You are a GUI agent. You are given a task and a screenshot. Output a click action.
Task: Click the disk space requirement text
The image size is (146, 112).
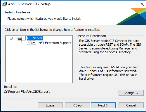point(109,73)
